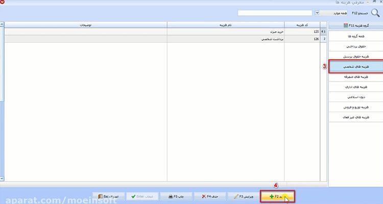Screen dimensions: 383x204
Task: Click the scrollbar up arrow on the table
Action: tap(2, 24)
